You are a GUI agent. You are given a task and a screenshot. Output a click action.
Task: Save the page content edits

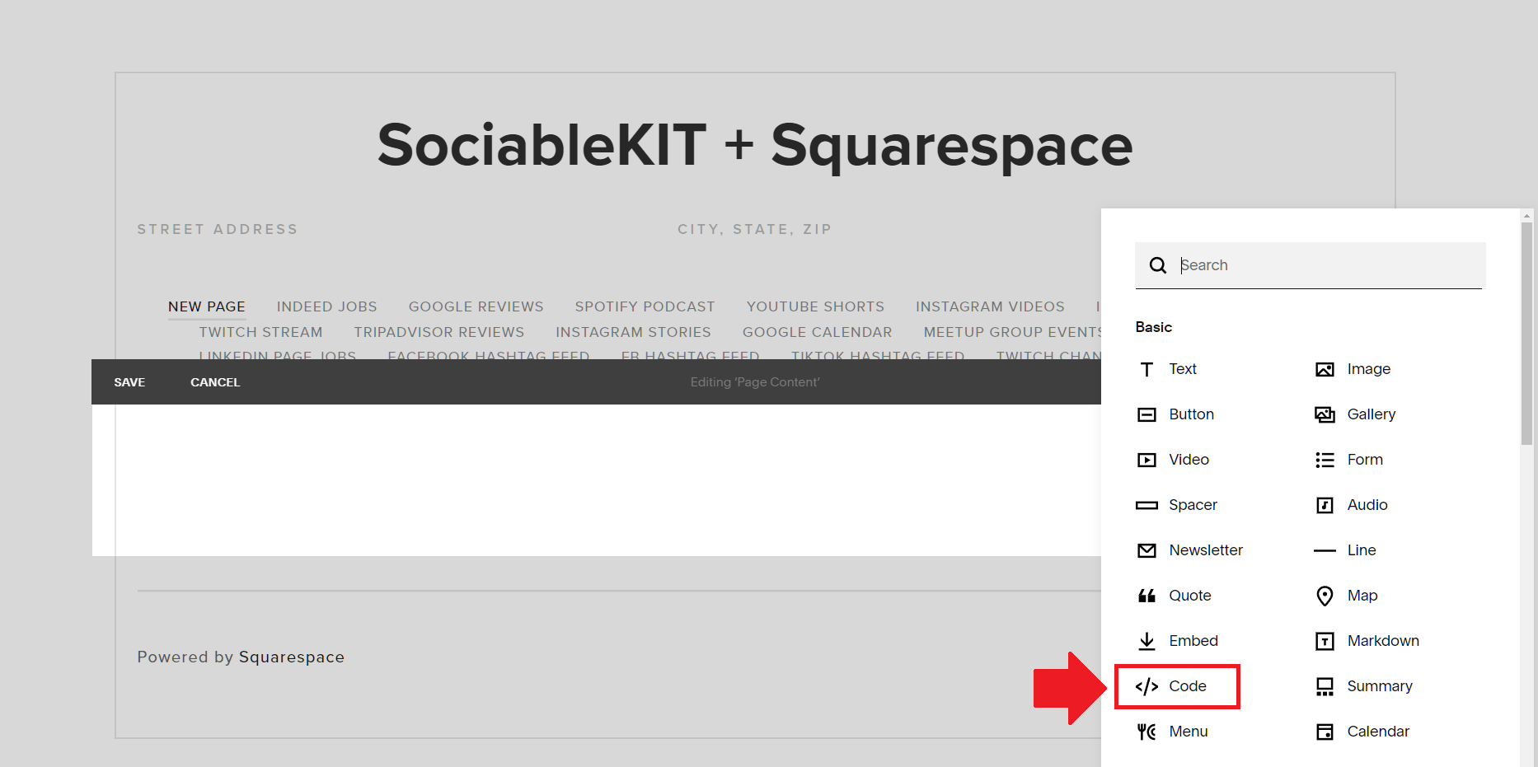tap(129, 382)
